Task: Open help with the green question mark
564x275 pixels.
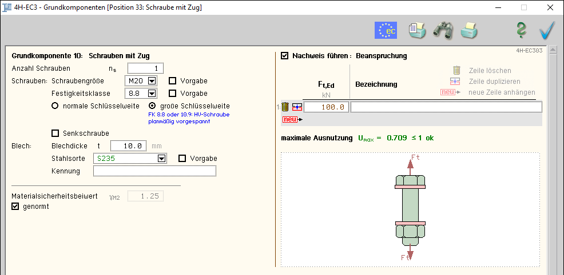Action: pyautogui.click(x=521, y=30)
